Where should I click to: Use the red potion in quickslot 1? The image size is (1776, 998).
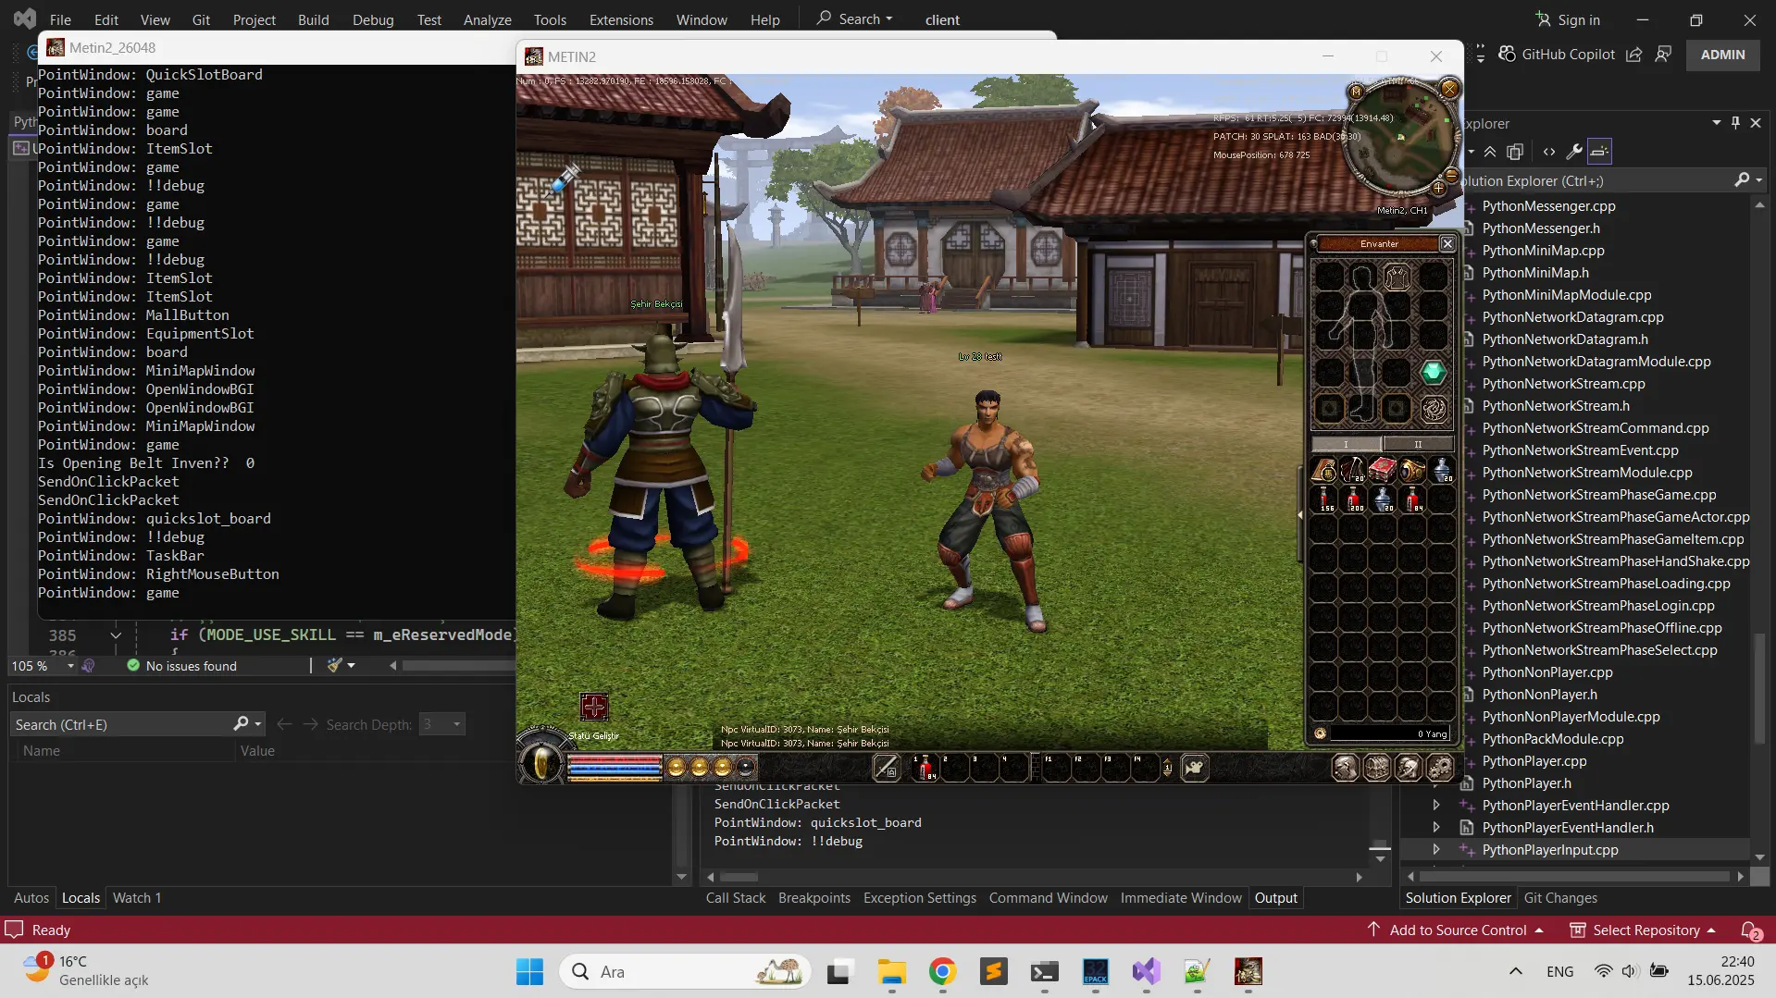click(925, 768)
